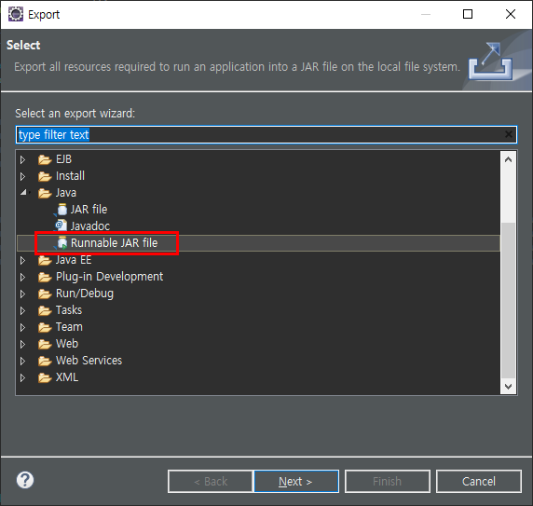Click the Next button

click(x=295, y=481)
